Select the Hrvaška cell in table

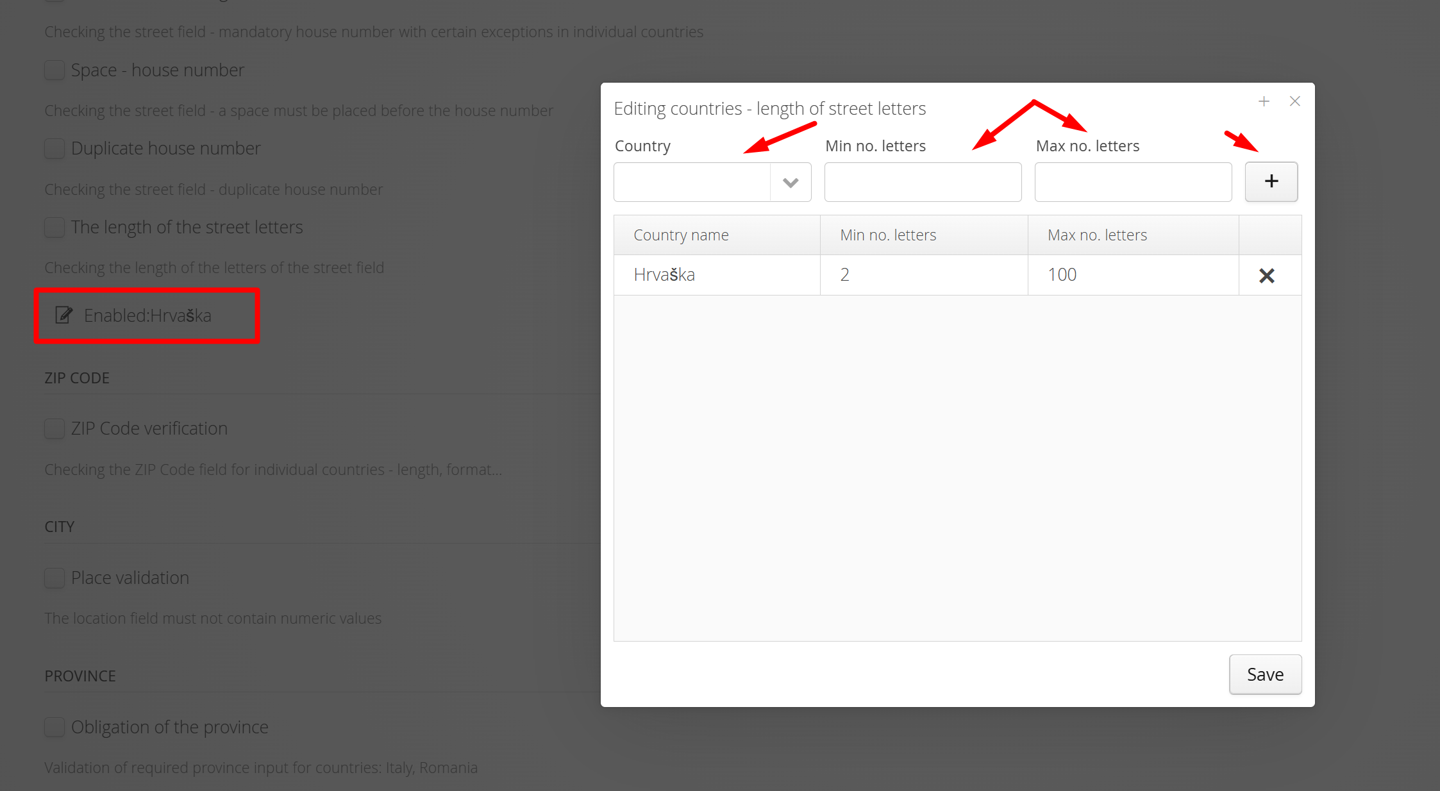664,275
